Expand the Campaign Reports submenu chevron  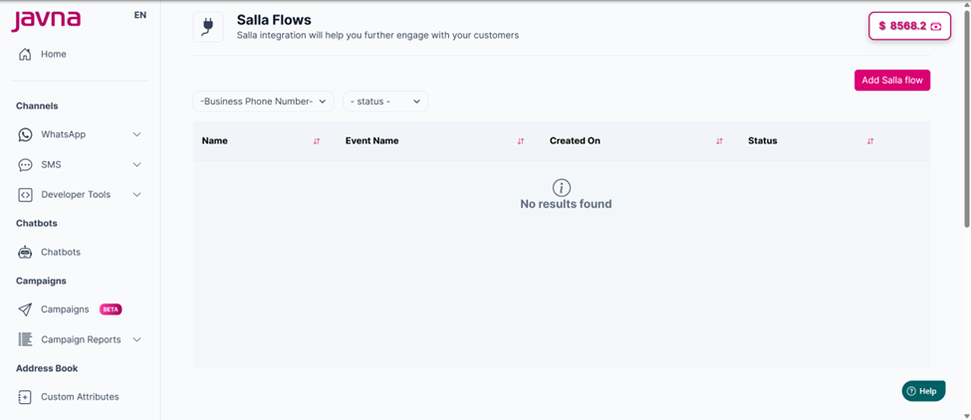137,339
